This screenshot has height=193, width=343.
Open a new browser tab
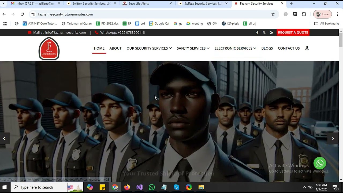click(291, 3)
